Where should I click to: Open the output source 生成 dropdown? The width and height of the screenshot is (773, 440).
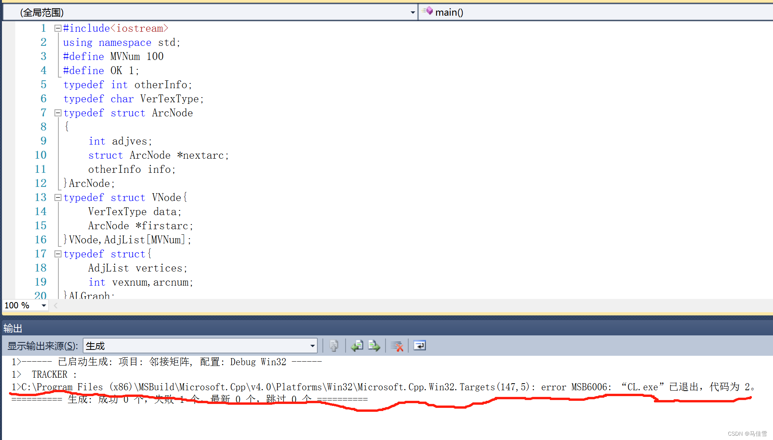[312, 346]
